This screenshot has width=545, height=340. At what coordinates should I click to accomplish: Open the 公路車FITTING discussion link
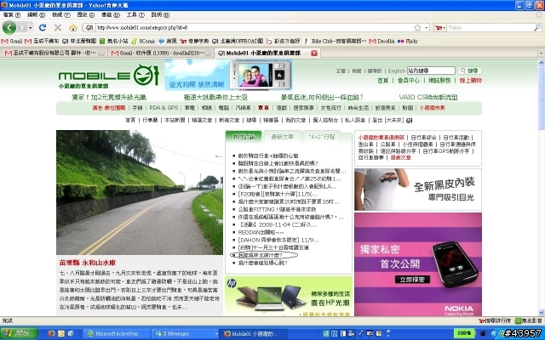pyautogui.click(x=277, y=209)
